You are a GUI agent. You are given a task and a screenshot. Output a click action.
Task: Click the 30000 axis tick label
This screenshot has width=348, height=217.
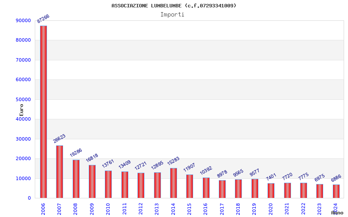23,139
